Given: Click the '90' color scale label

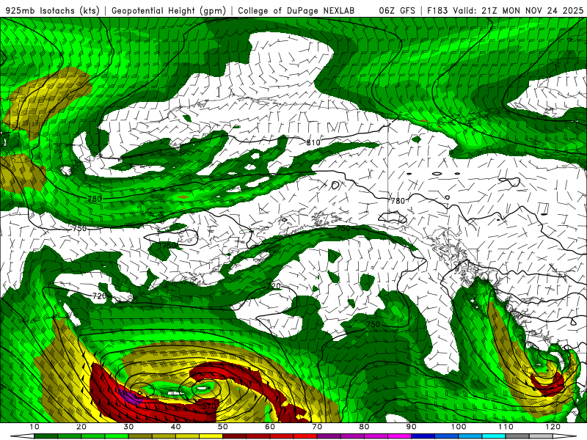Looking at the screenshot, I should tap(412, 427).
